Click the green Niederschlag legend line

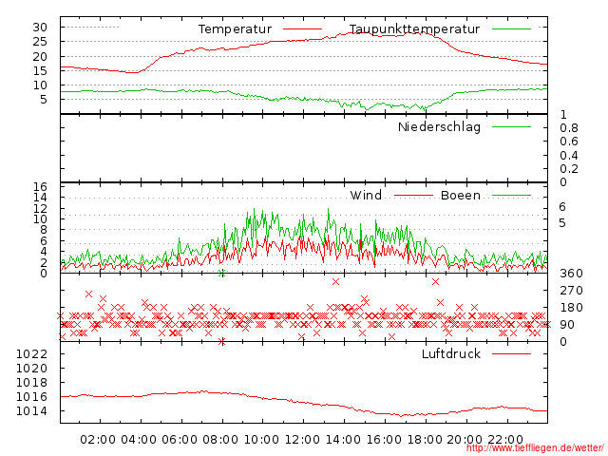tap(511, 126)
